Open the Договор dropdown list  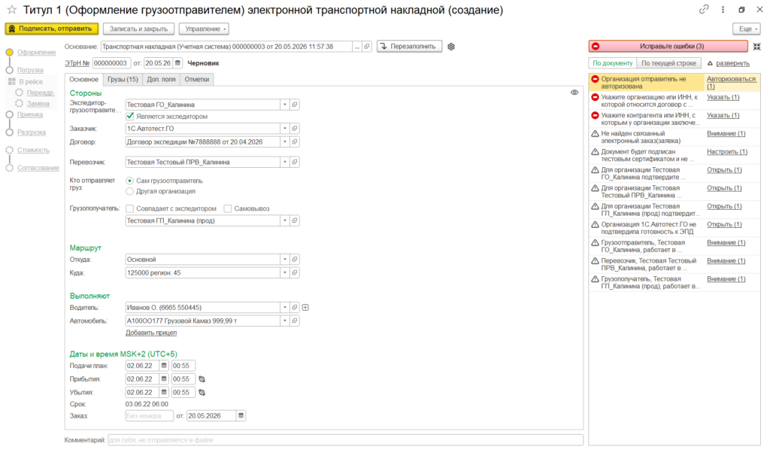tap(285, 142)
